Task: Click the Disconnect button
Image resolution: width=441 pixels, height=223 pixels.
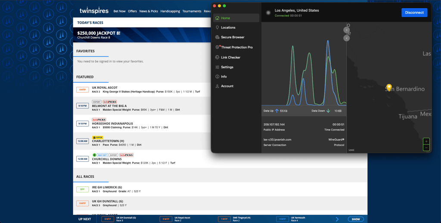Action: (x=414, y=12)
